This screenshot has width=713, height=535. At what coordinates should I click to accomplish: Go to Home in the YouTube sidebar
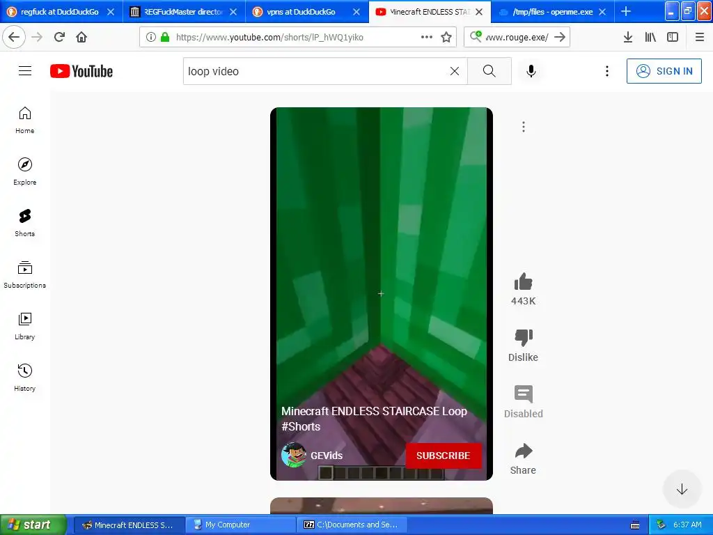[x=24, y=120]
